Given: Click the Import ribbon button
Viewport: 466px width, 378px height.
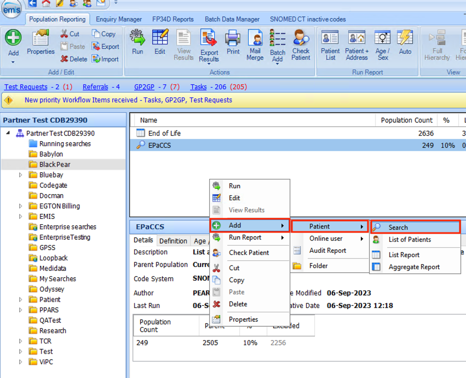Looking at the screenshot, I should 105,59.
